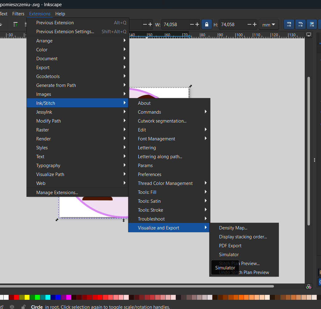Select Lettering along path... entry

coord(169,157)
